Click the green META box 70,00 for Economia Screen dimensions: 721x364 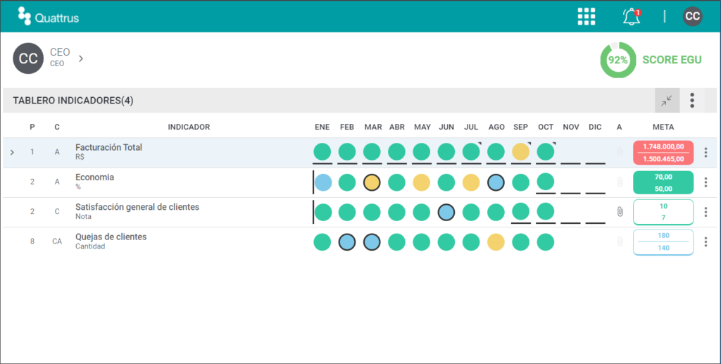[663, 182]
